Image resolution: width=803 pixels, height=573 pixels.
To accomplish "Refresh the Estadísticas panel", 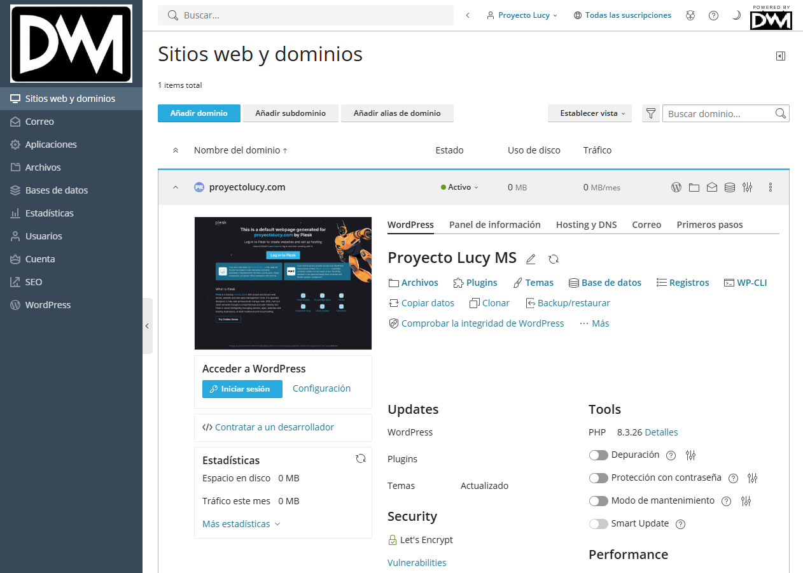I will click(361, 458).
